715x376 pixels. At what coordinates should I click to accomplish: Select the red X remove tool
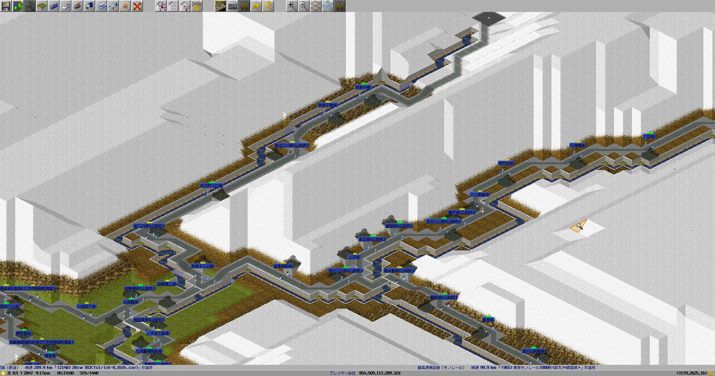(137, 6)
